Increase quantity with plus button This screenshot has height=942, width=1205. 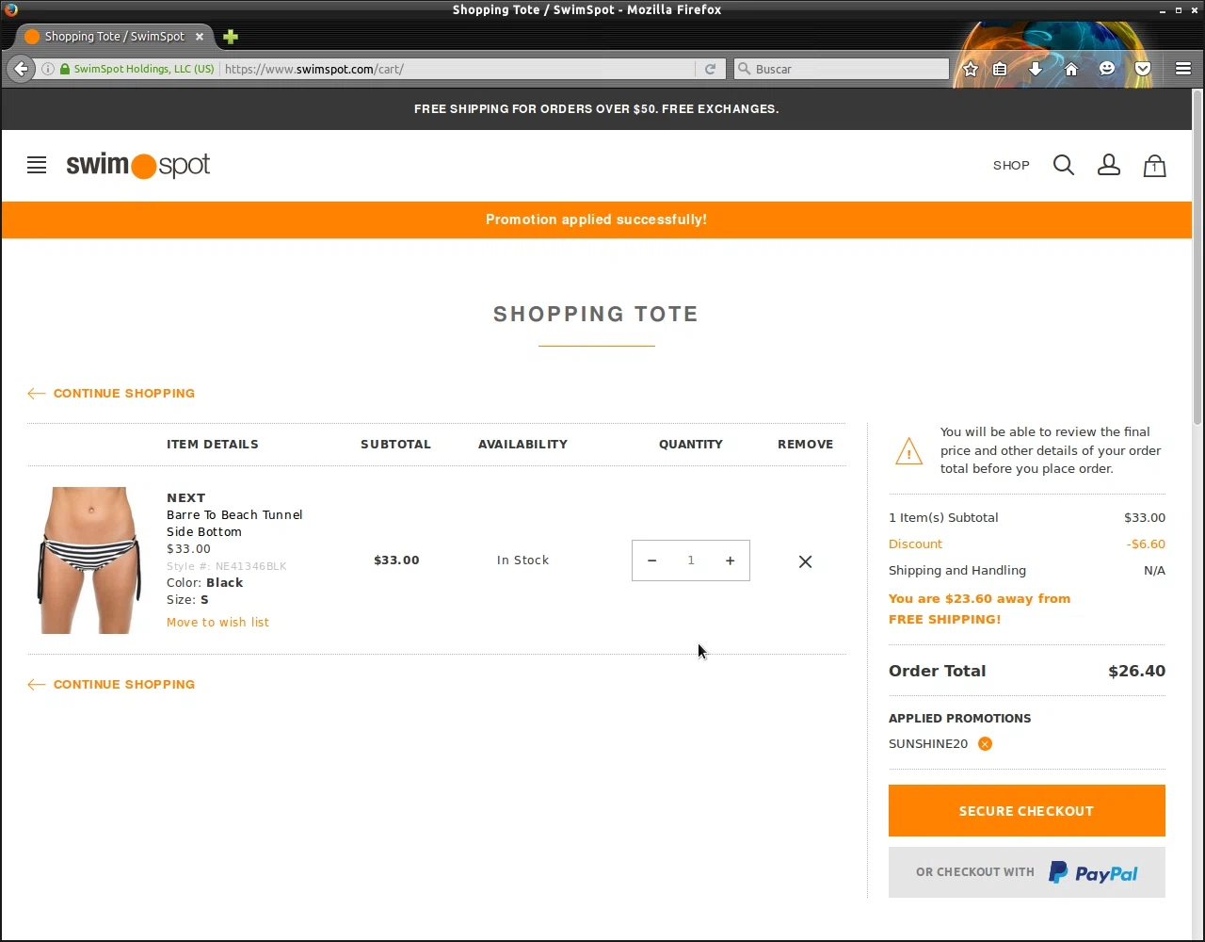pyautogui.click(x=730, y=560)
